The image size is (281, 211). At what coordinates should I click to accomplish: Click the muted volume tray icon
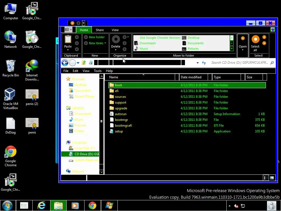(x=236, y=206)
